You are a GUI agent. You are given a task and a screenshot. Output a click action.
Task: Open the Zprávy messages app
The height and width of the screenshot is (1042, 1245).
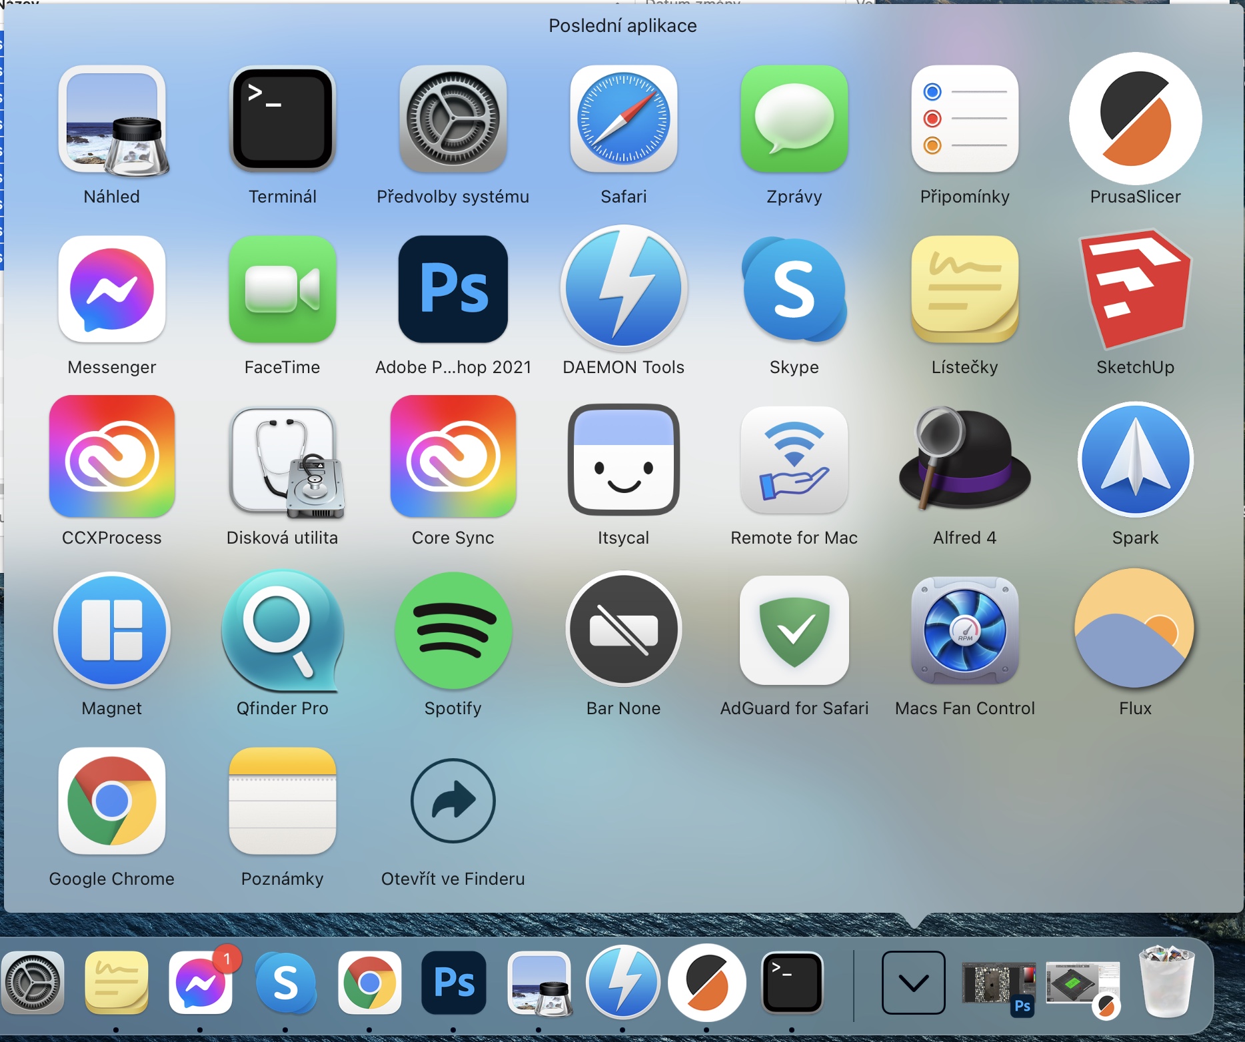(794, 120)
